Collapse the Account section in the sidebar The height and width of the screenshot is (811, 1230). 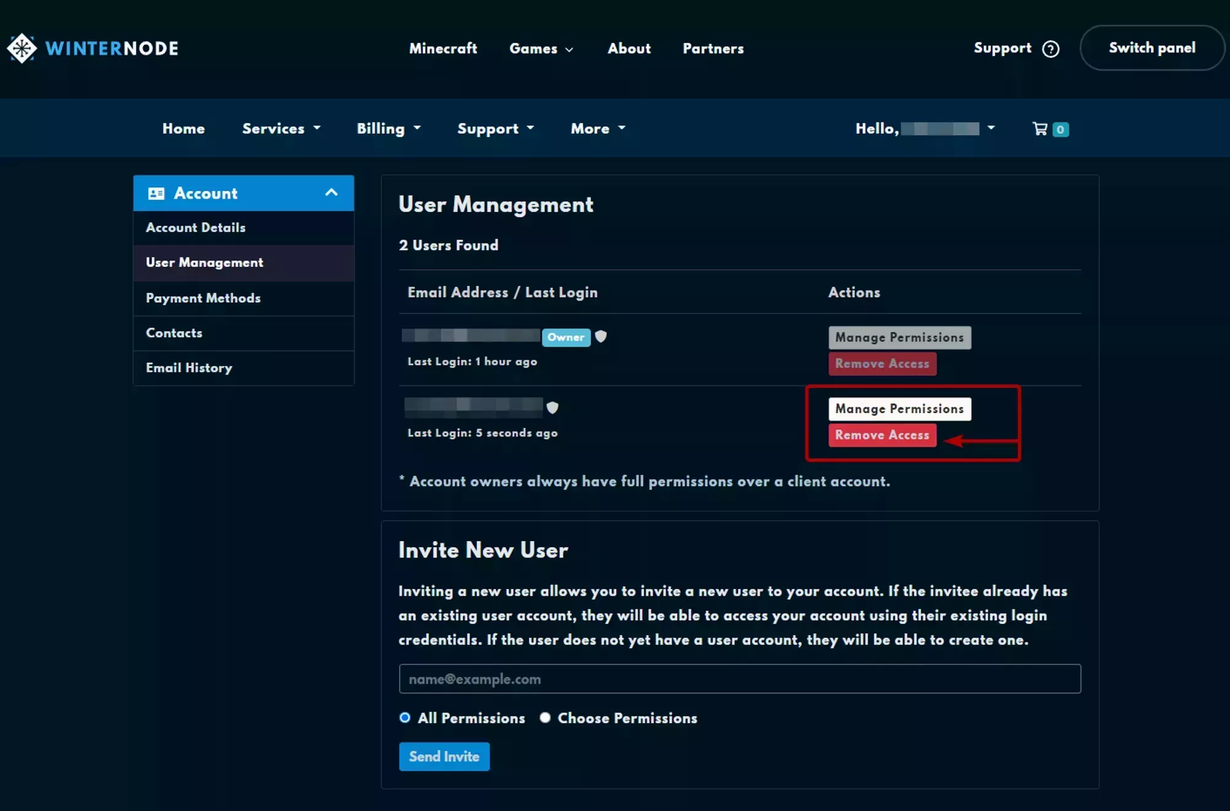click(331, 192)
